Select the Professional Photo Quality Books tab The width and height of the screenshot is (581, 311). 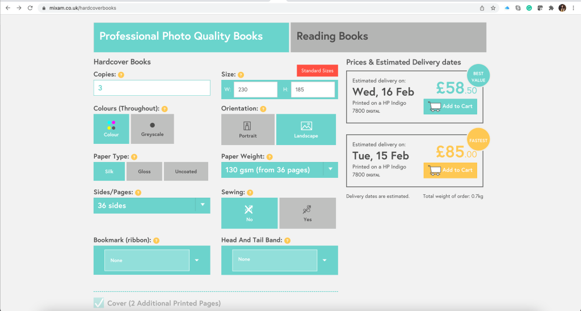coord(191,37)
